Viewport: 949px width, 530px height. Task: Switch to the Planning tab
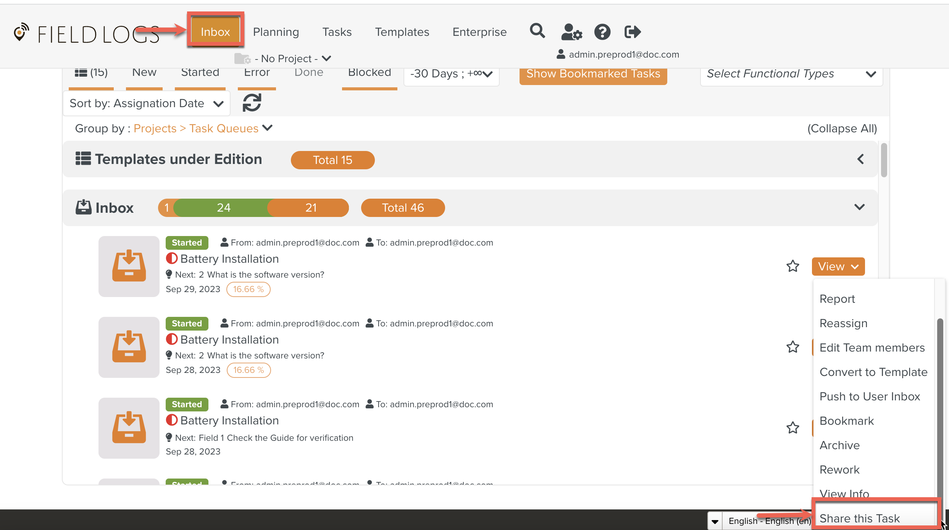coord(276,32)
